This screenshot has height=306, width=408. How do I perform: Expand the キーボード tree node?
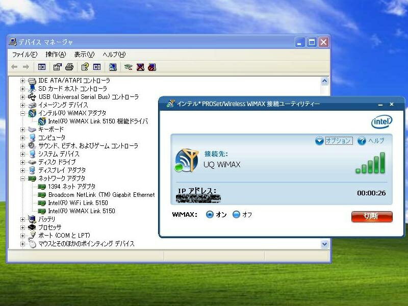22,130
